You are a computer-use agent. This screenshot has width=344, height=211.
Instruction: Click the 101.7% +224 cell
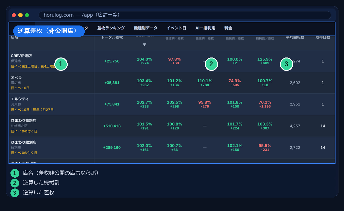point(235,126)
